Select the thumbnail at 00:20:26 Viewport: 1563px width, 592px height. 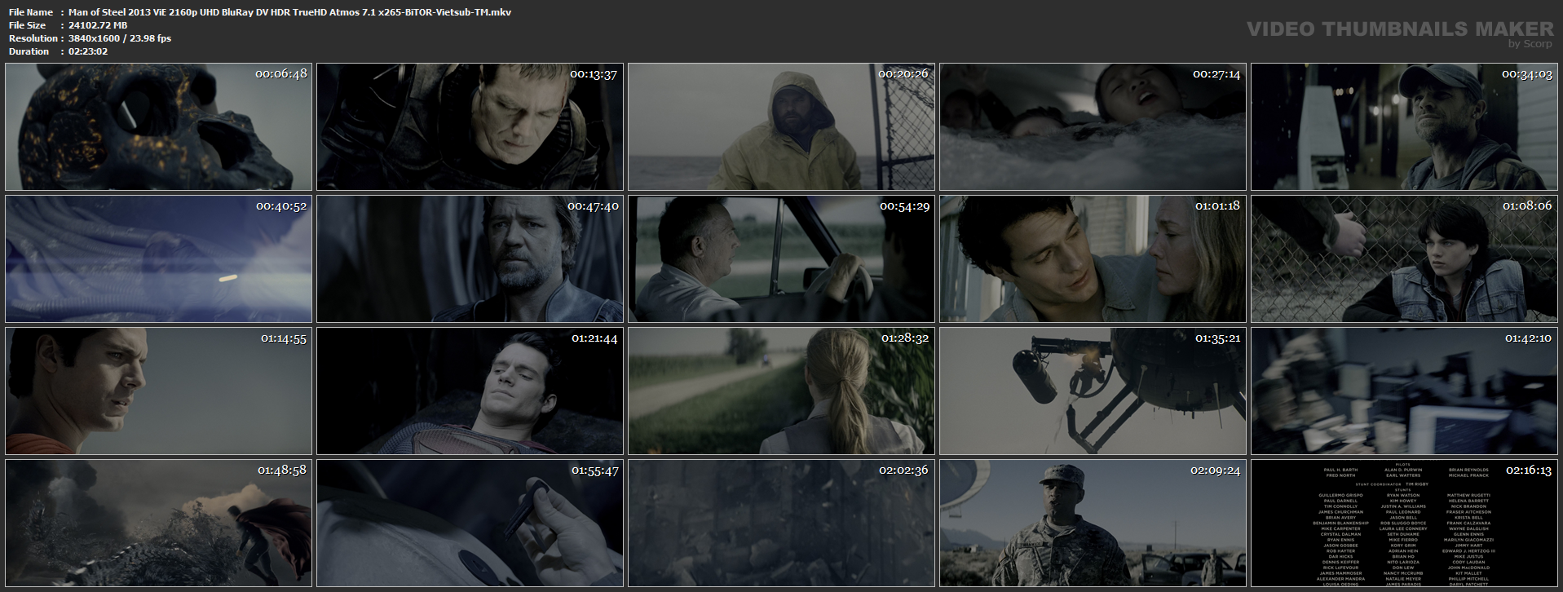coord(781,127)
